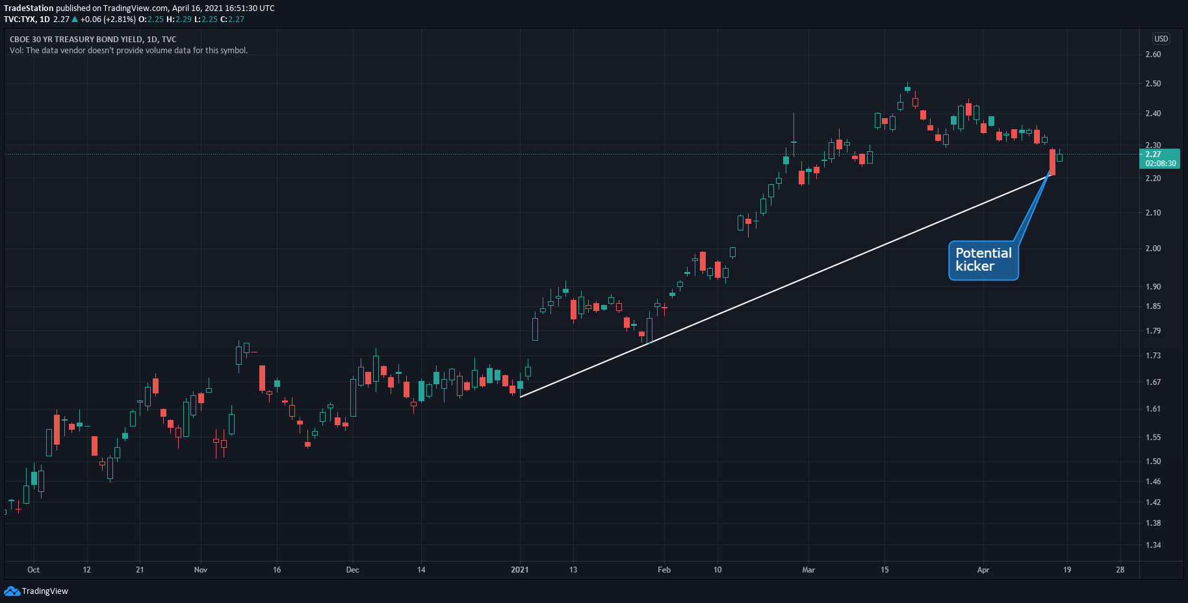Click the 28 date label on time axis
This screenshot has height=603, width=1188.
tap(1120, 570)
